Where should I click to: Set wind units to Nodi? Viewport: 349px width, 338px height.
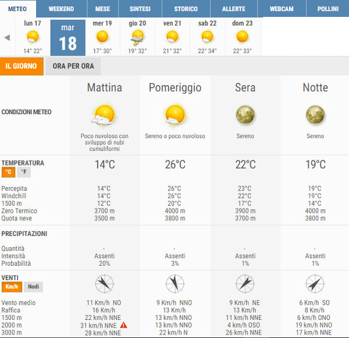[x=33, y=287]
